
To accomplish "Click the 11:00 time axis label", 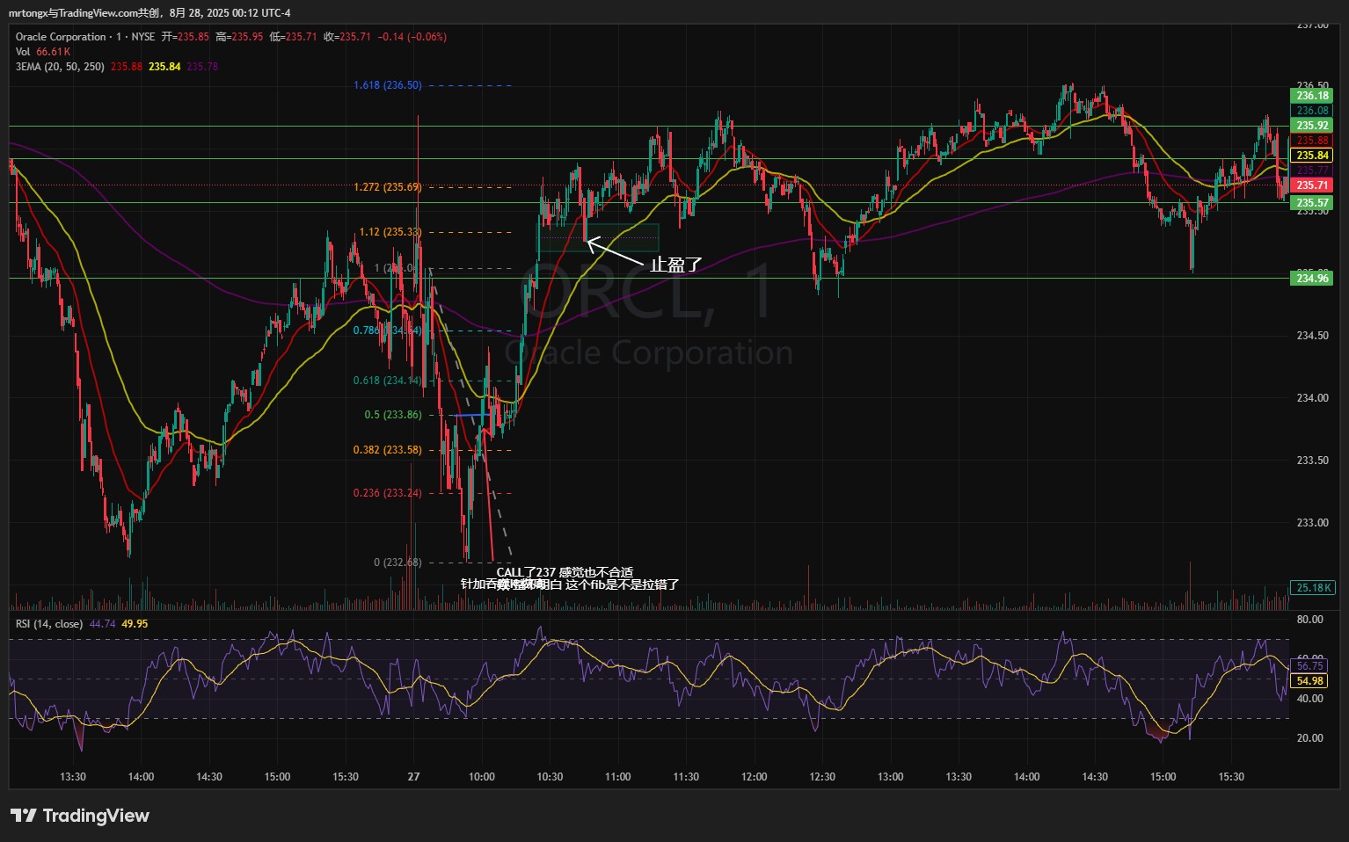I will click(x=618, y=777).
